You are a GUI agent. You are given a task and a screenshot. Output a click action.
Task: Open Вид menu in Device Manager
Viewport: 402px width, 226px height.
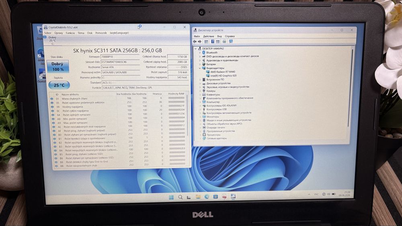pyautogui.click(x=219, y=37)
